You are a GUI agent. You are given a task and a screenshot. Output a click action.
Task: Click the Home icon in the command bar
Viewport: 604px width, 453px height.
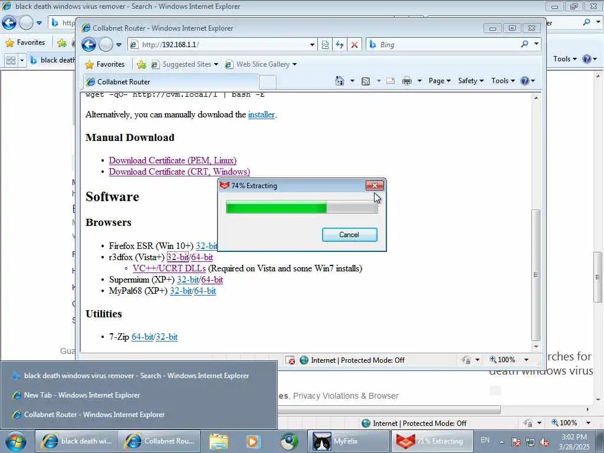(x=339, y=81)
